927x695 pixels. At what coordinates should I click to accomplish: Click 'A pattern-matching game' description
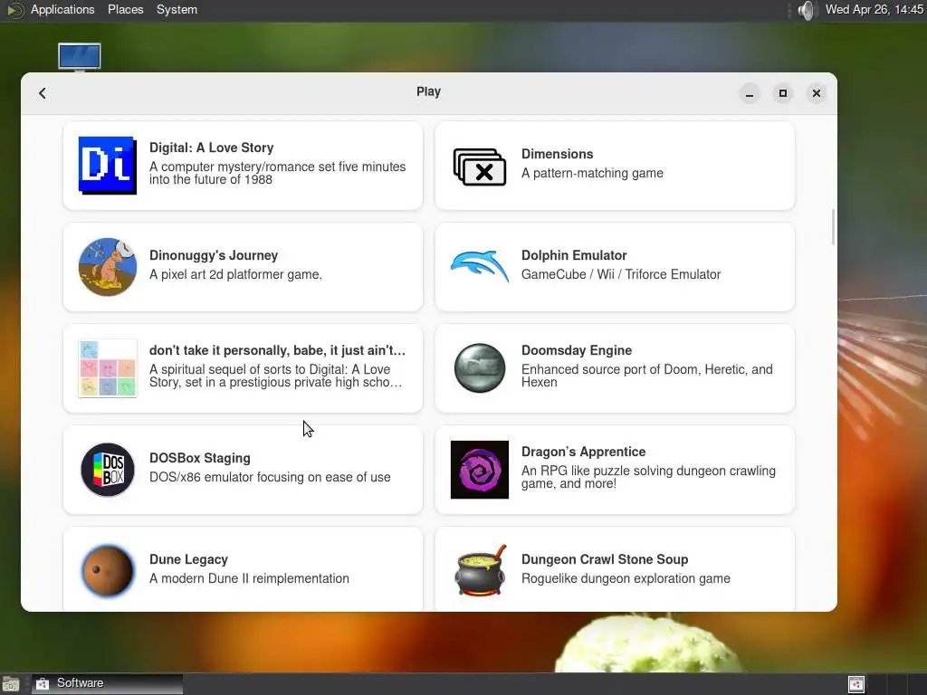tap(592, 173)
